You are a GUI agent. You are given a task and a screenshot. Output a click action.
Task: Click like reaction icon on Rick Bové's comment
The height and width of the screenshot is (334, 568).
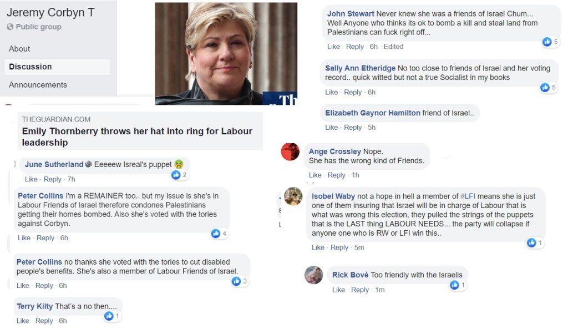(454, 285)
